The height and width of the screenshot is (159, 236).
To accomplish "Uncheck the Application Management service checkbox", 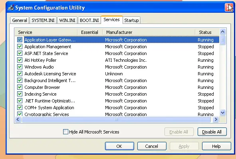I will 20,47.
